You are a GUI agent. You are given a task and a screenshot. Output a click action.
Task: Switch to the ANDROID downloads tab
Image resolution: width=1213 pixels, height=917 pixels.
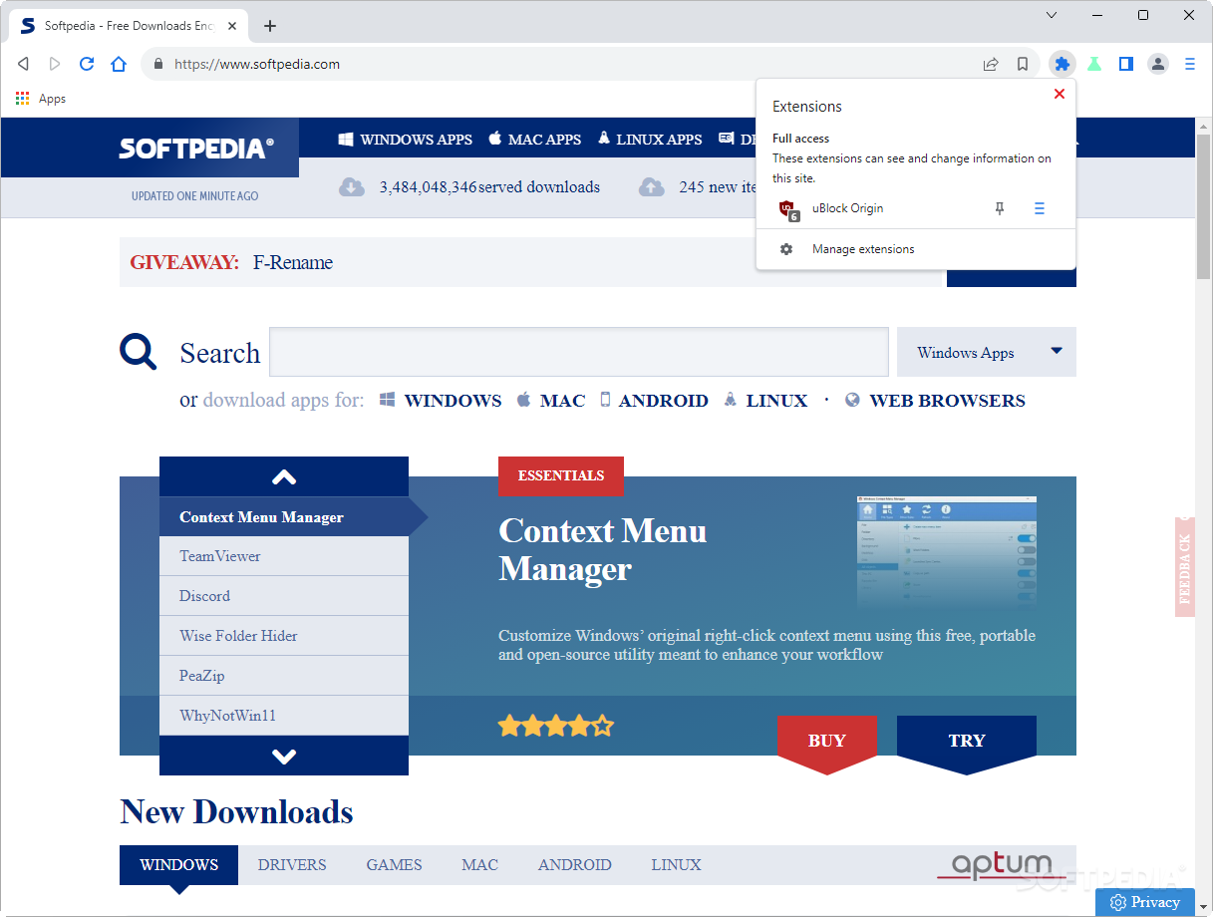tap(575, 865)
